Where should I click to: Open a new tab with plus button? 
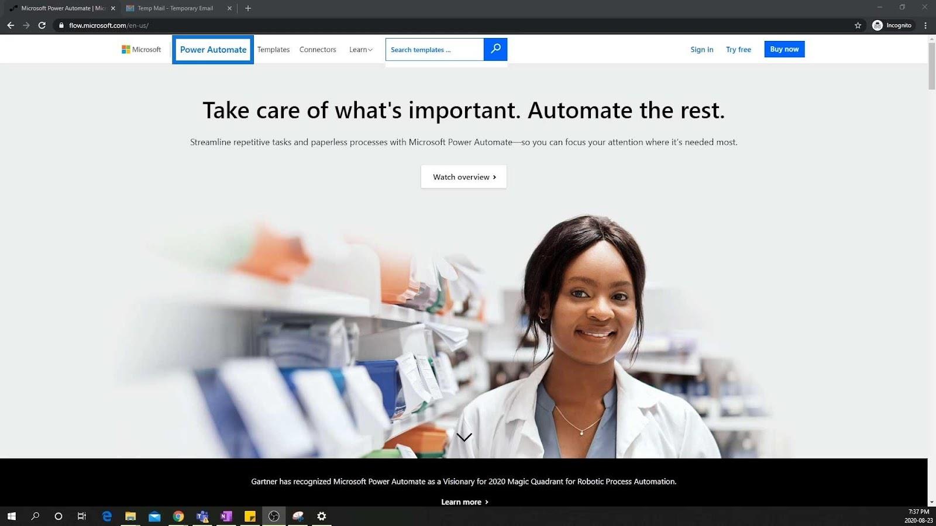point(248,8)
